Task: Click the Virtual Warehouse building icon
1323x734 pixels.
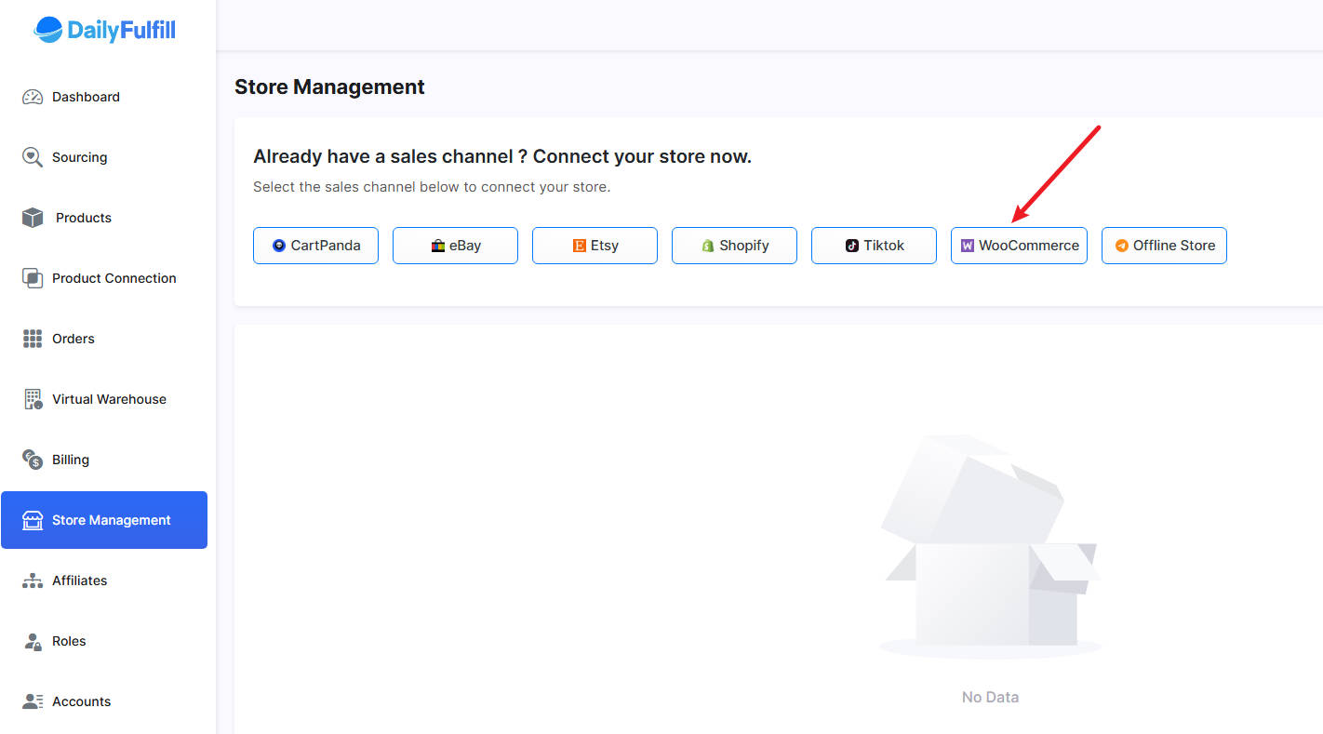Action: pyautogui.click(x=33, y=399)
